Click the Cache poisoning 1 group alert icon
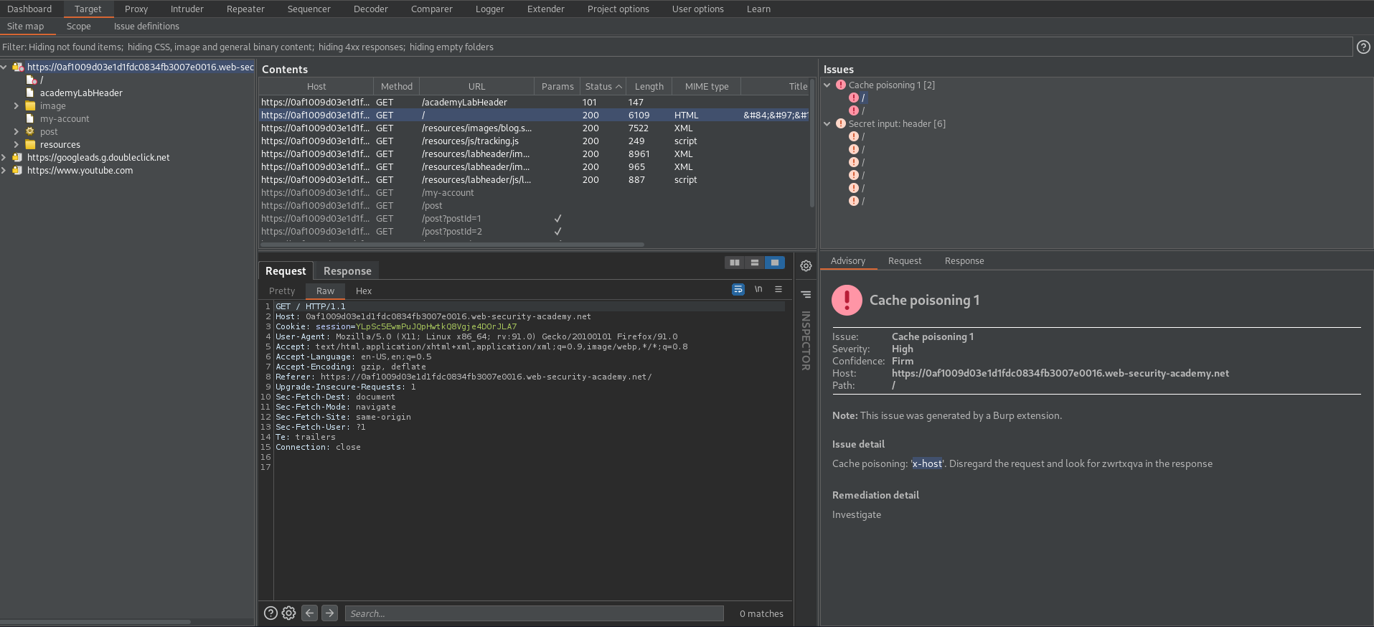Screen dimensions: 1374x627 click(x=841, y=85)
